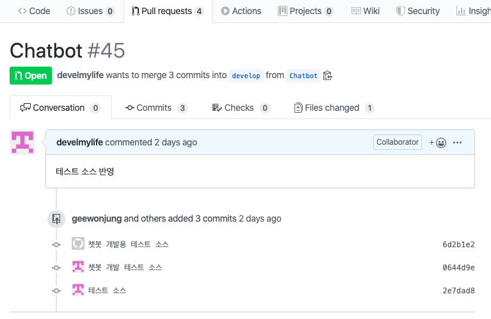This screenshot has width=491, height=319.
Task: Open develmylife profile link in PR header
Action: point(80,75)
